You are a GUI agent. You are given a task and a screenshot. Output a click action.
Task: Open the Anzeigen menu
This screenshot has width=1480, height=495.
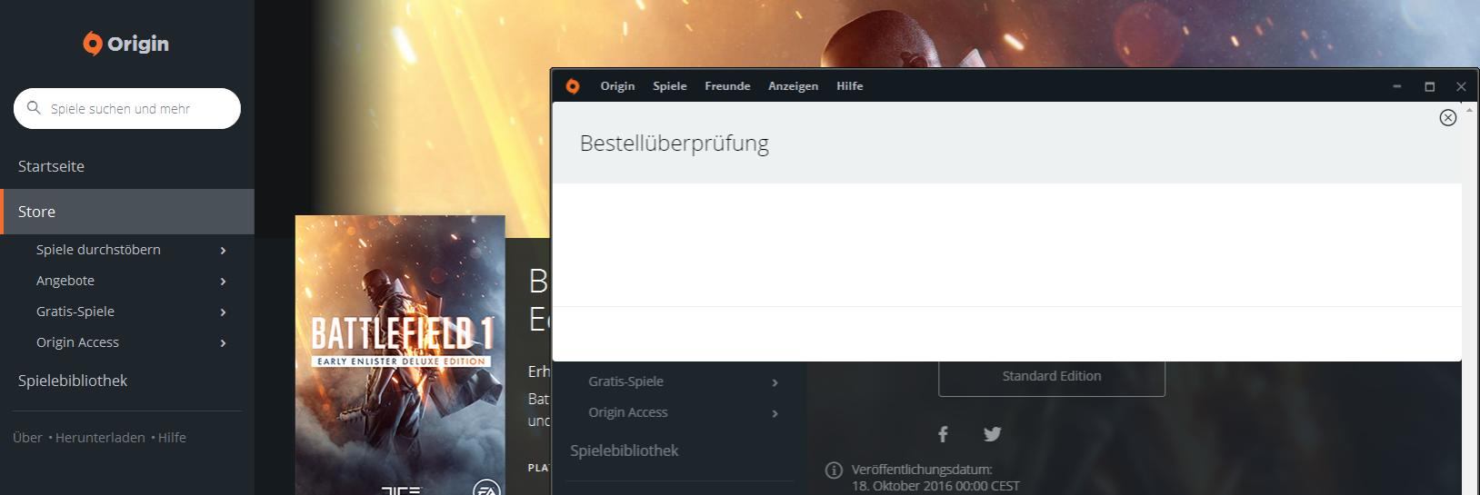click(x=793, y=86)
